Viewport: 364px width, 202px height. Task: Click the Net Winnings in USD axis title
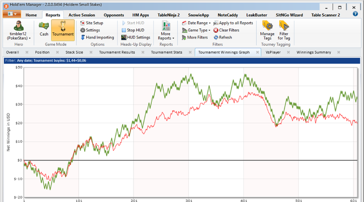click(x=8, y=132)
